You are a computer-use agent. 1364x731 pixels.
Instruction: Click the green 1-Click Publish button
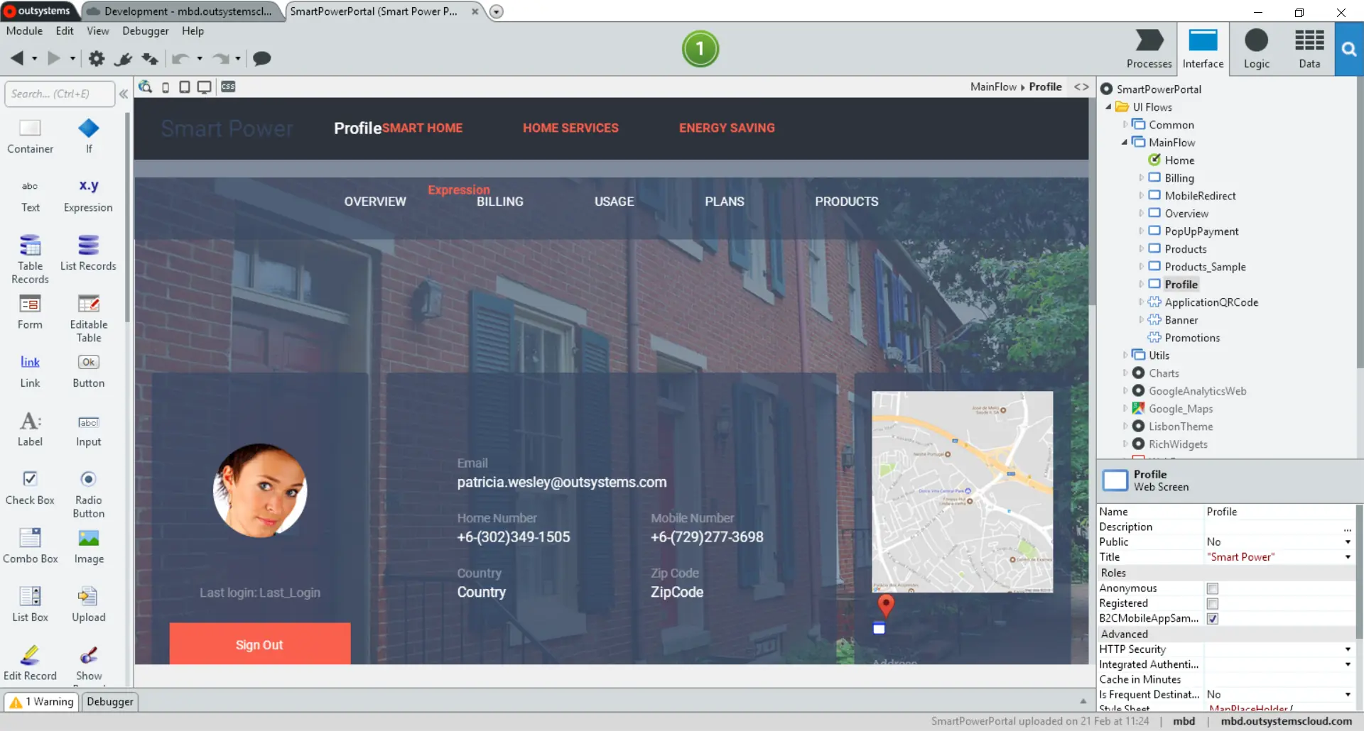(x=700, y=48)
